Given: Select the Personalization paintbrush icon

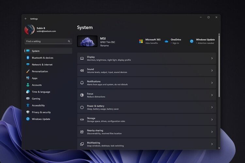Looking at the screenshot, I should [x=28, y=71].
